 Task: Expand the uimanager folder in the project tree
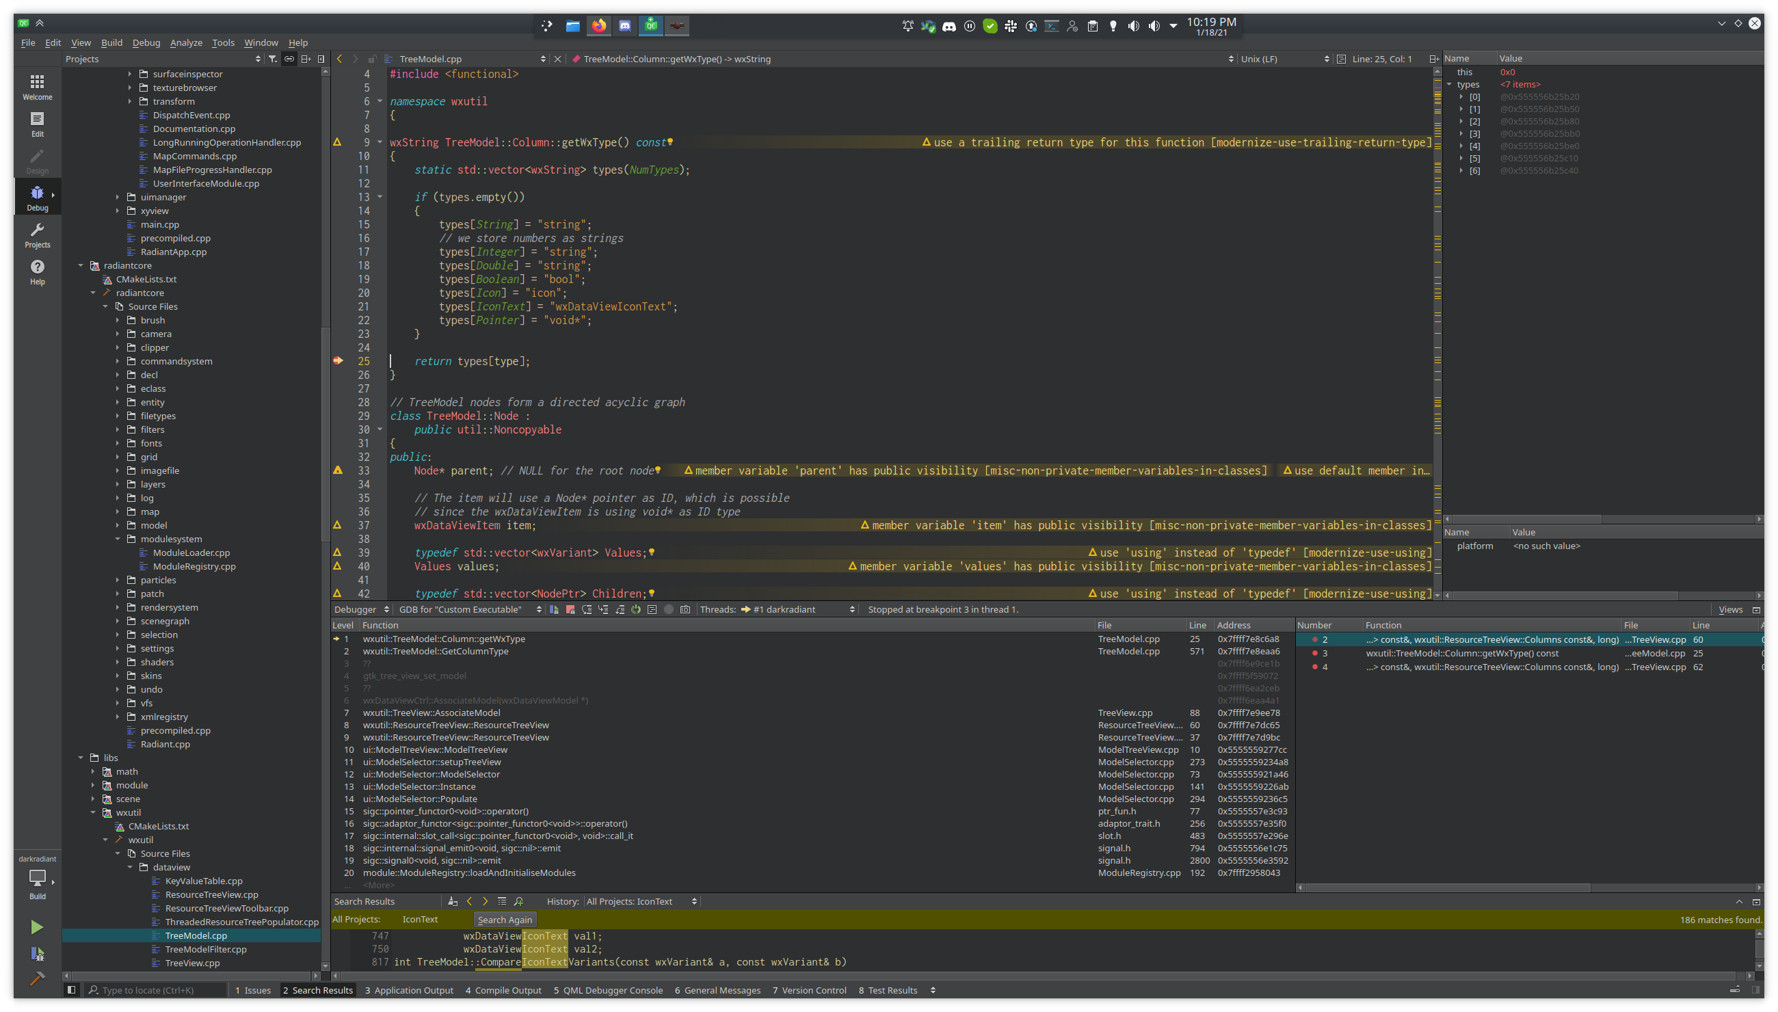click(x=118, y=198)
